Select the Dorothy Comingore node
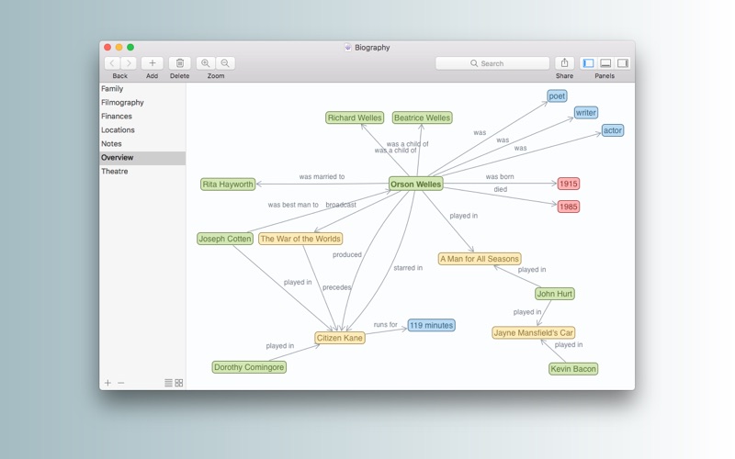735x459 pixels. [x=249, y=367]
